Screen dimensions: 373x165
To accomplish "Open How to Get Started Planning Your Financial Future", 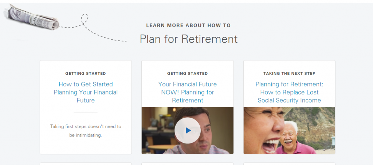I will coord(86,92).
